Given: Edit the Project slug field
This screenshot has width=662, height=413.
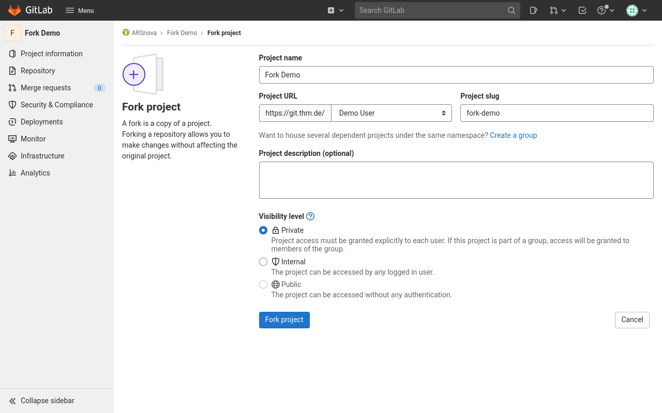Looking at the screenshot, I should pyautogui.click(x=557, y=113).
